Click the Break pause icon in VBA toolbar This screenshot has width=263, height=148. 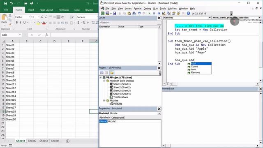click(x=154, y=13)
